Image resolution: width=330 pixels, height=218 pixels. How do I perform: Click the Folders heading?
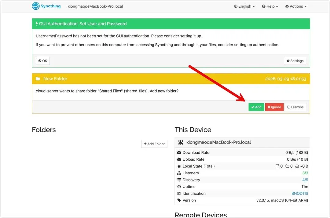(x=44, y=129)
